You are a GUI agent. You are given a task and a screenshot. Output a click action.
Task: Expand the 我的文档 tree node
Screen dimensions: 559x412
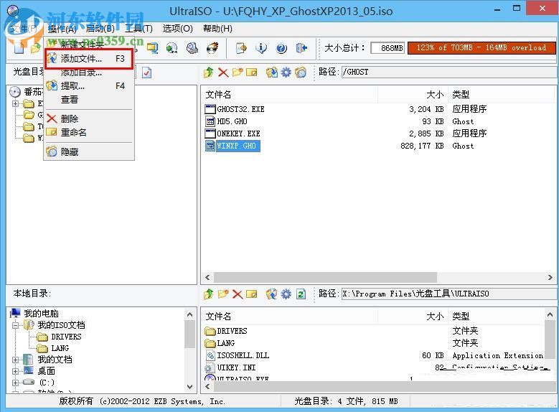coord(15,360)
